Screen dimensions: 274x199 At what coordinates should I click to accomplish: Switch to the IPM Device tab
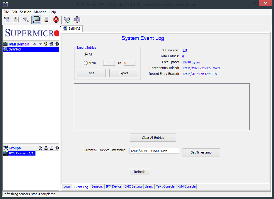pos(114,187)
